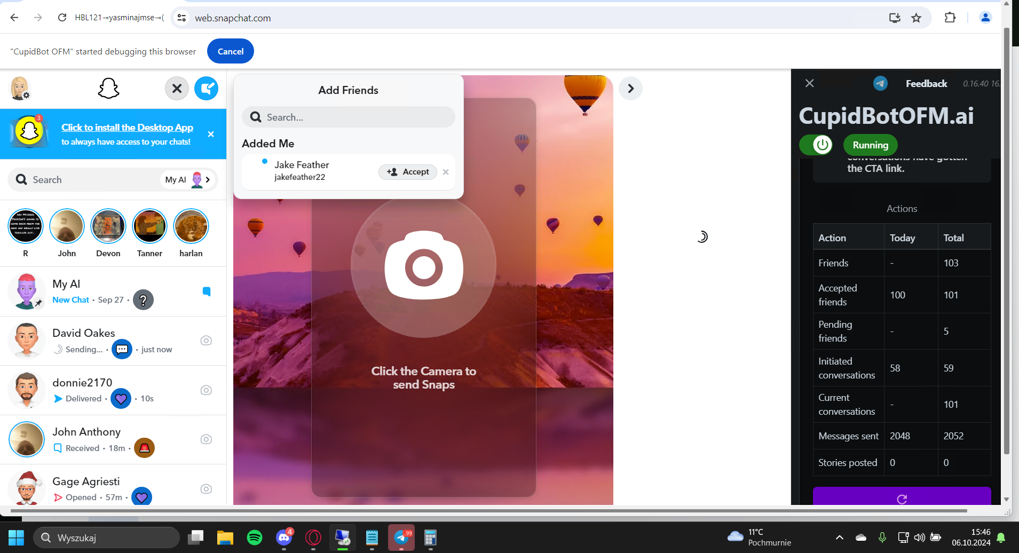
Task: Dismiss Jake Feather's friend request
Action: [446, 172]
